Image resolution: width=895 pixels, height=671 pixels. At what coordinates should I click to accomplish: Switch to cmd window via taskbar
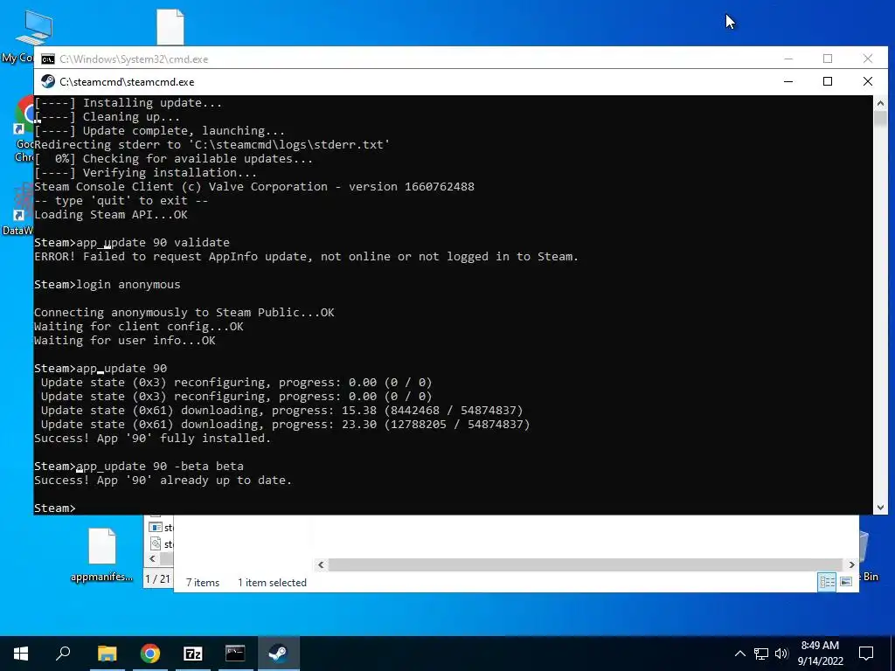tap(235, 654)
